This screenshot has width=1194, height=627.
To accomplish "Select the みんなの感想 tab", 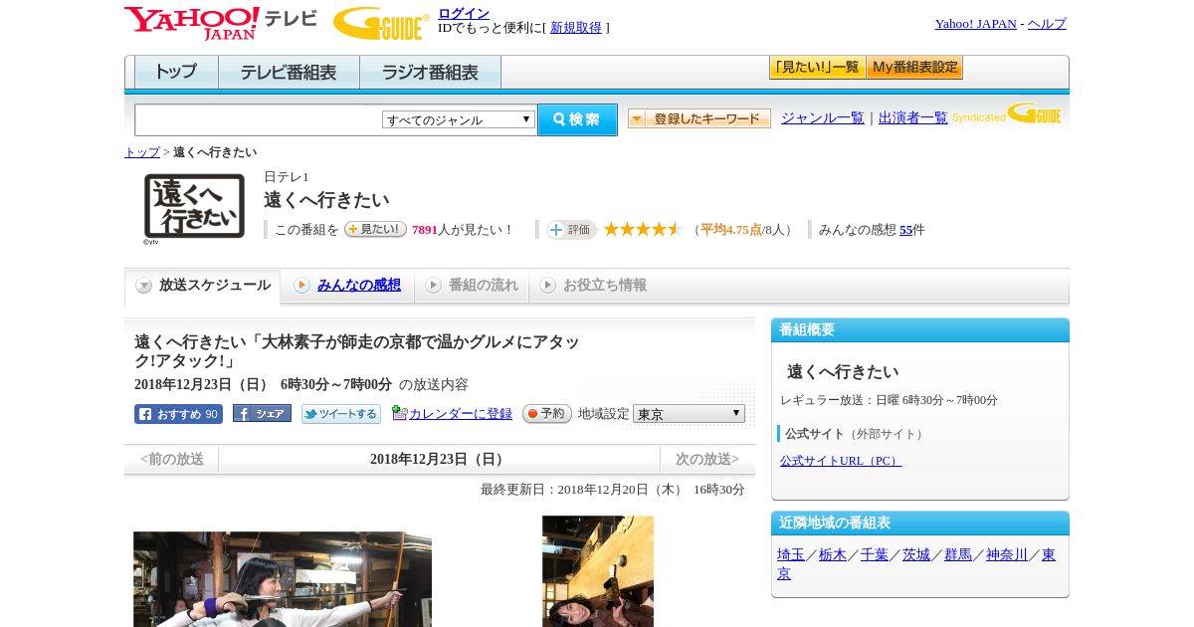I will [347, 286].
